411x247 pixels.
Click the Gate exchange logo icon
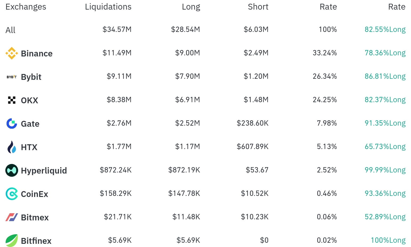point(12,123)
